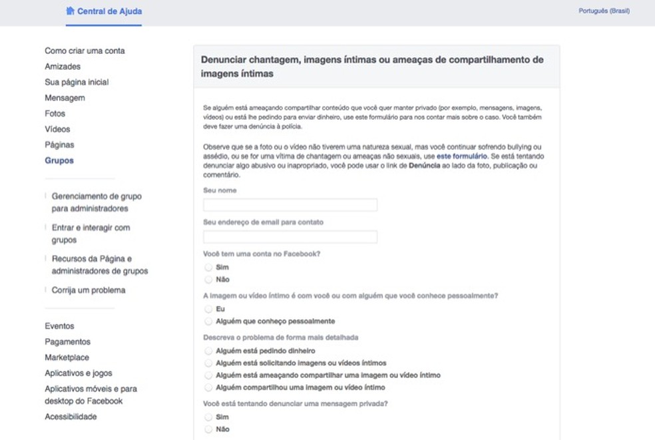Select the Sim radio for having a Facebook account
This screenshot has height=440, width=655.
point(208,267)
